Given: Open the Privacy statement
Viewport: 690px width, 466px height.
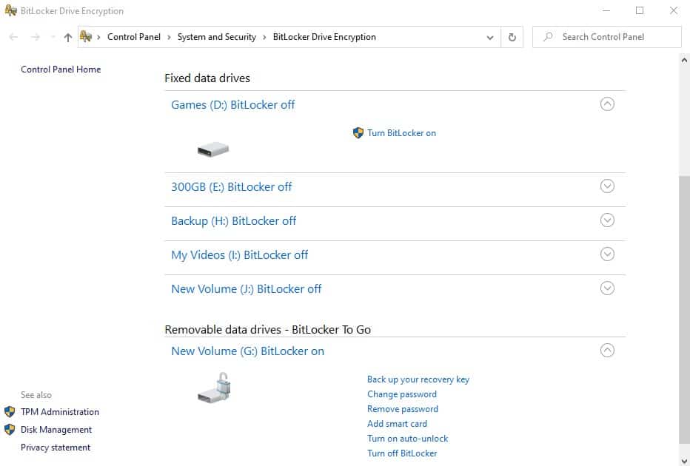Looking at the screenshot, I should pyautogui.click(x=56, y=448).
